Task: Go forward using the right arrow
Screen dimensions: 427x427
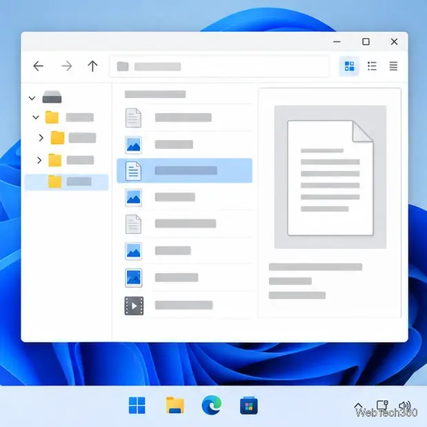Action: (67, 66)
